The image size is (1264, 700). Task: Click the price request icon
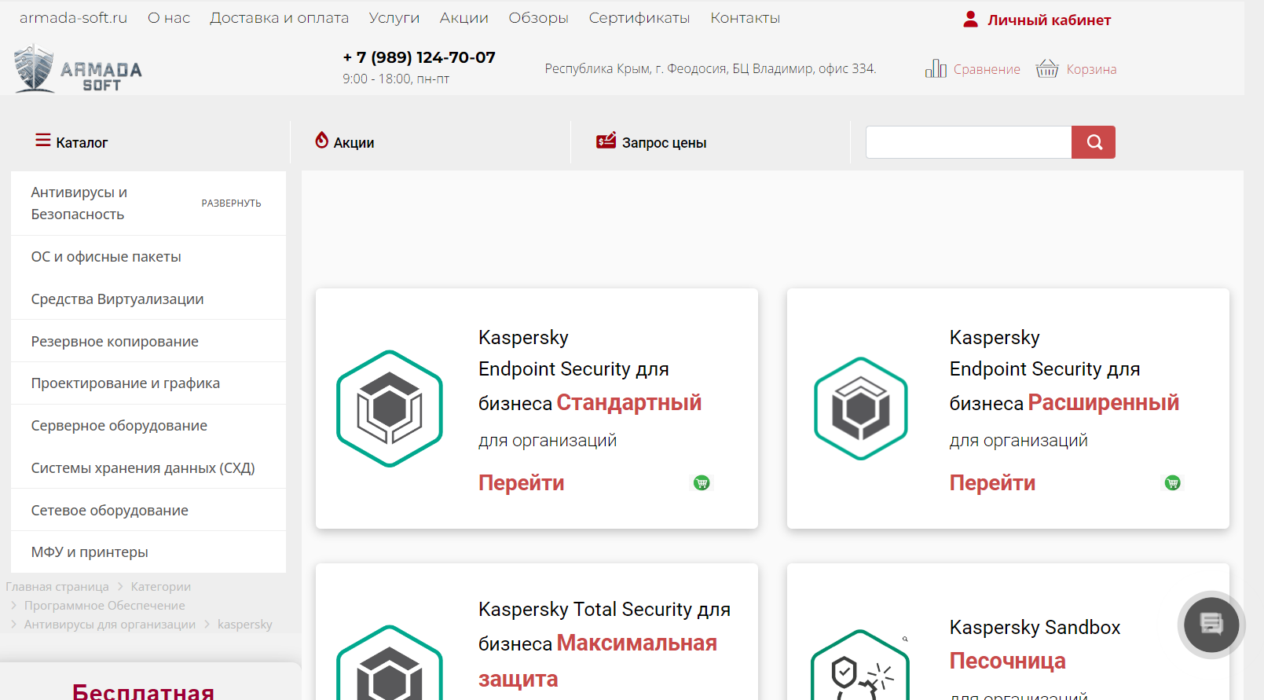click(606, 141)
